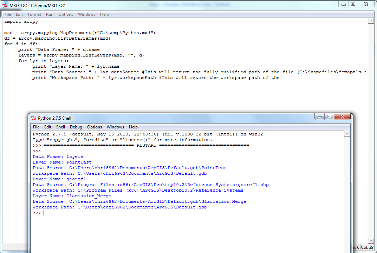The height and width of the screenshot is (253, 377).
Task: Open Edit menu in Python Shell
Action: click(47, 127)
